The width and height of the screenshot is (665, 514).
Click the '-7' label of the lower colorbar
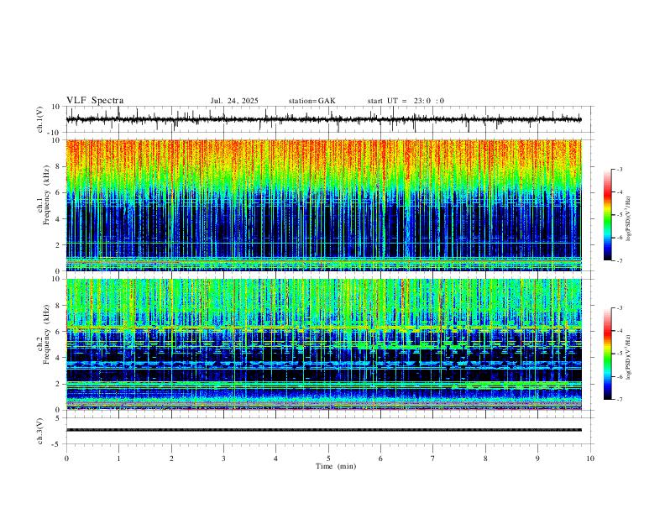(x=619, y=400)
